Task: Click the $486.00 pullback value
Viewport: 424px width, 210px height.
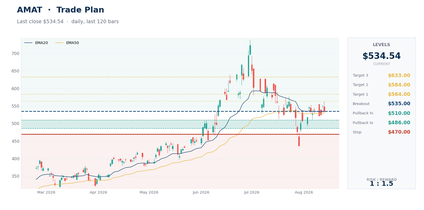Action: coord(399,123)
